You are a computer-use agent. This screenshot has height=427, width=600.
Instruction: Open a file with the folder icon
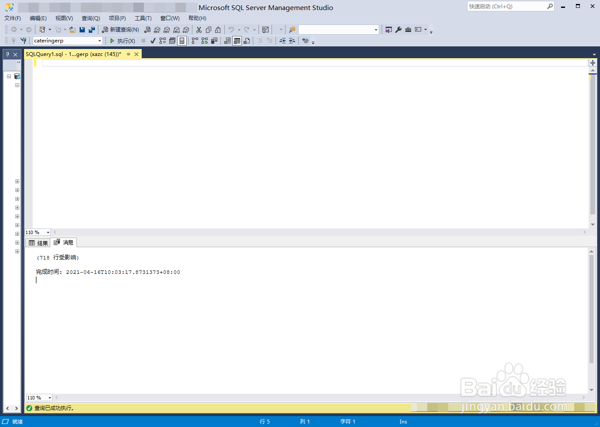click(x=73, y=30)
